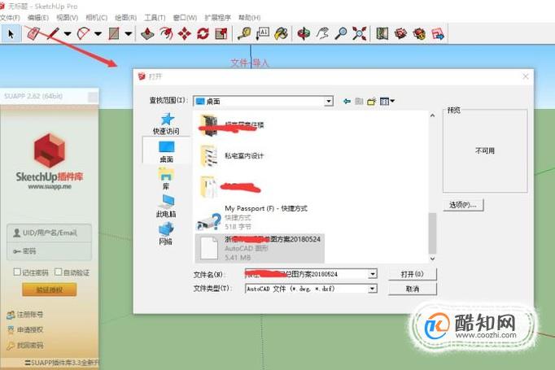This screenshot has width=555, height=370.
Task: Open the Extension Warehouse toolbar icon
Action: pos(419,34)
